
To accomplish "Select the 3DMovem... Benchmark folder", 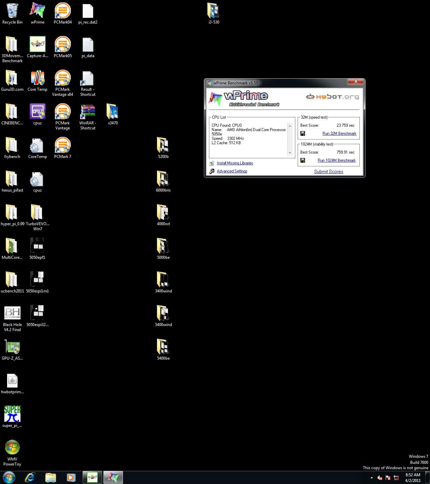I will coord(12,45).
